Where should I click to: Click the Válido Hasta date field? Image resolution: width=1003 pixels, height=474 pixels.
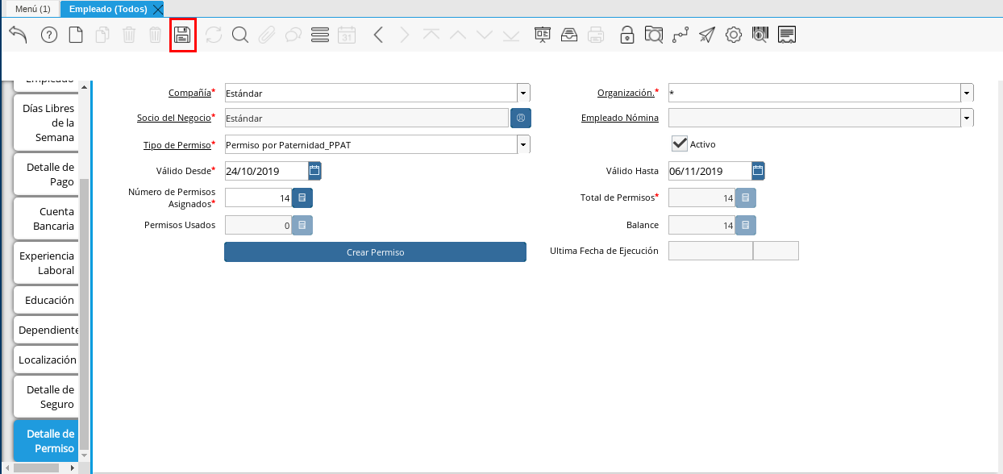click(710, 171)
